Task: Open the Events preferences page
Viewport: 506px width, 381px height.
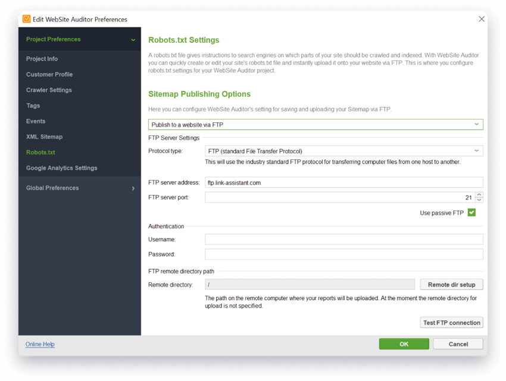Action: pyautogui.click(x=36, y=121)
